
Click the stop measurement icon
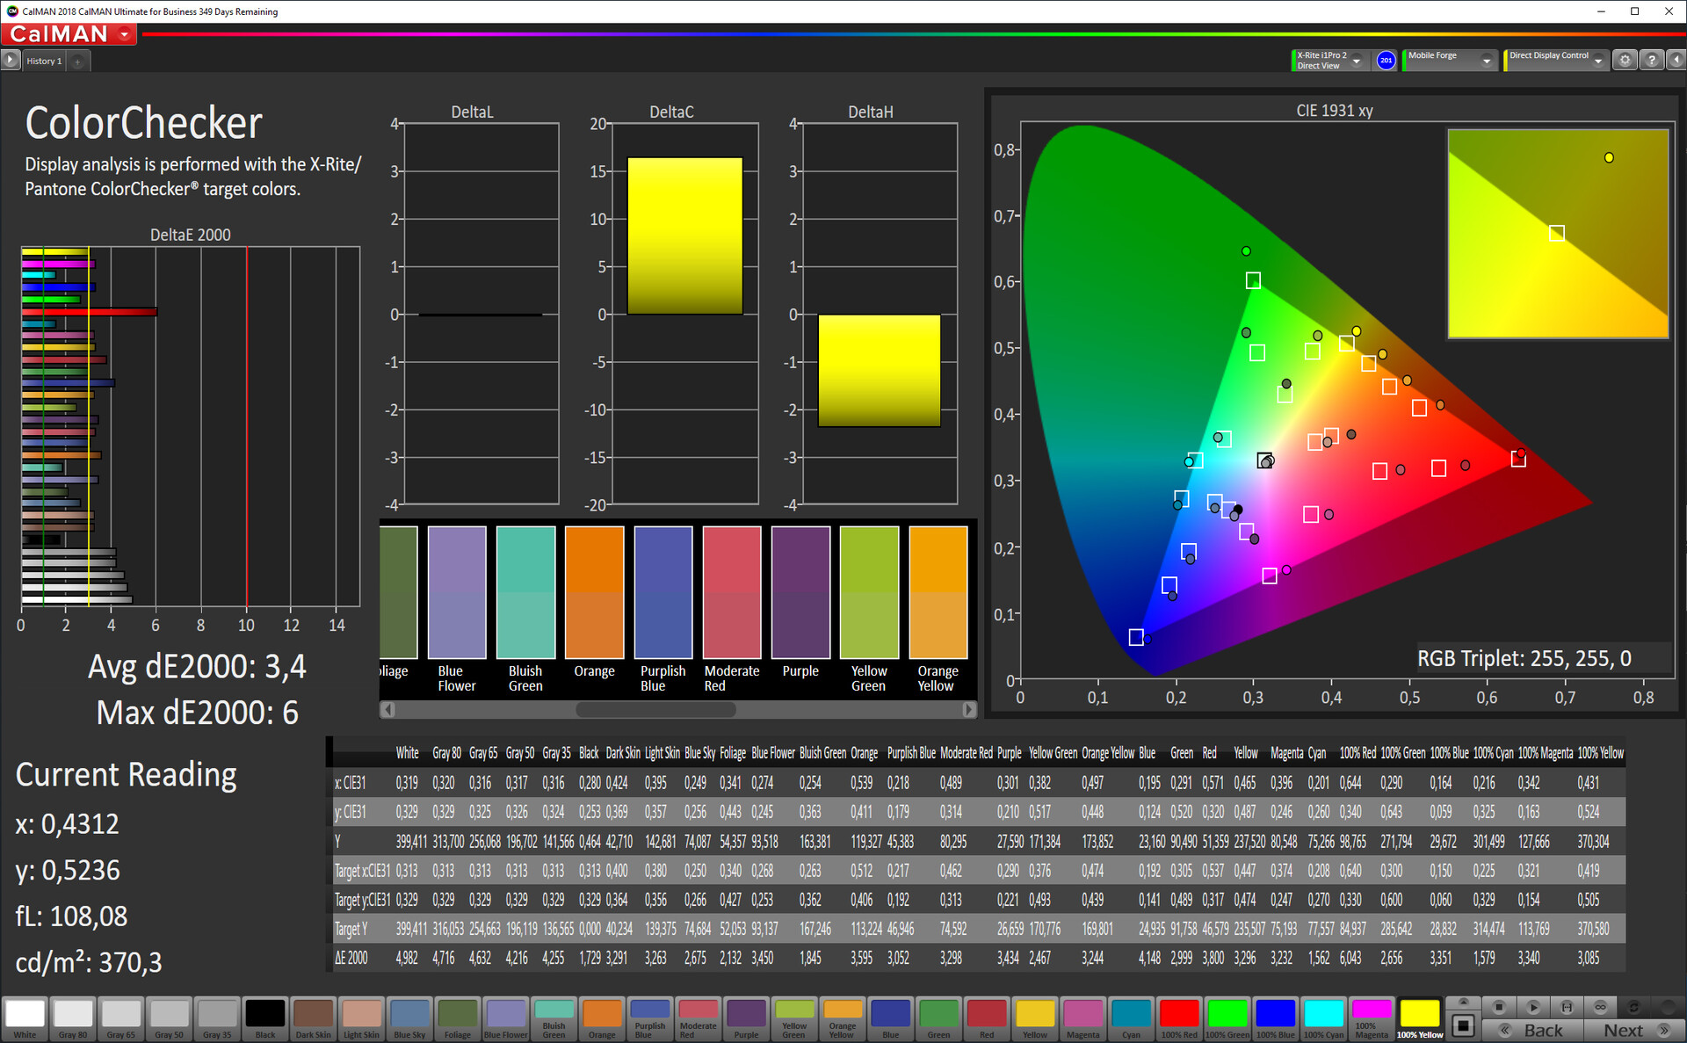tap(1500, 1006)
